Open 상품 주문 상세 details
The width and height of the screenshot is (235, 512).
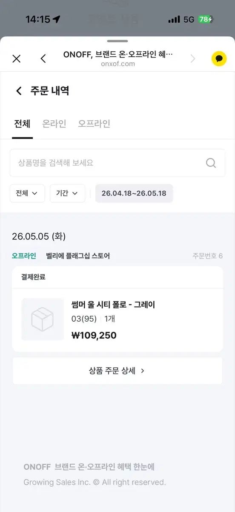[117, 371]
